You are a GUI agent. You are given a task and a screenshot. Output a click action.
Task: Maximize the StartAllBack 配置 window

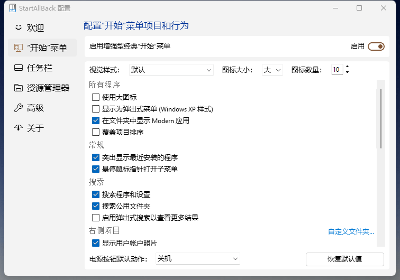point(359,8)
